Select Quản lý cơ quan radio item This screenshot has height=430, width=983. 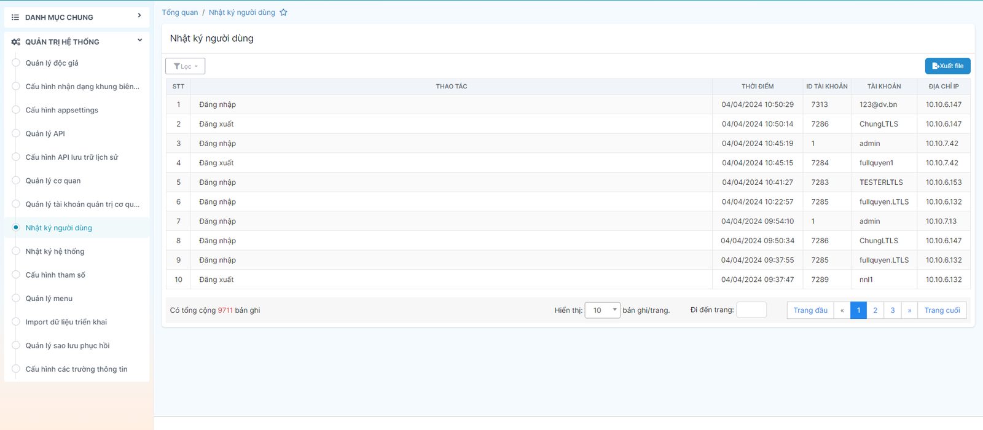click(16, 181)
